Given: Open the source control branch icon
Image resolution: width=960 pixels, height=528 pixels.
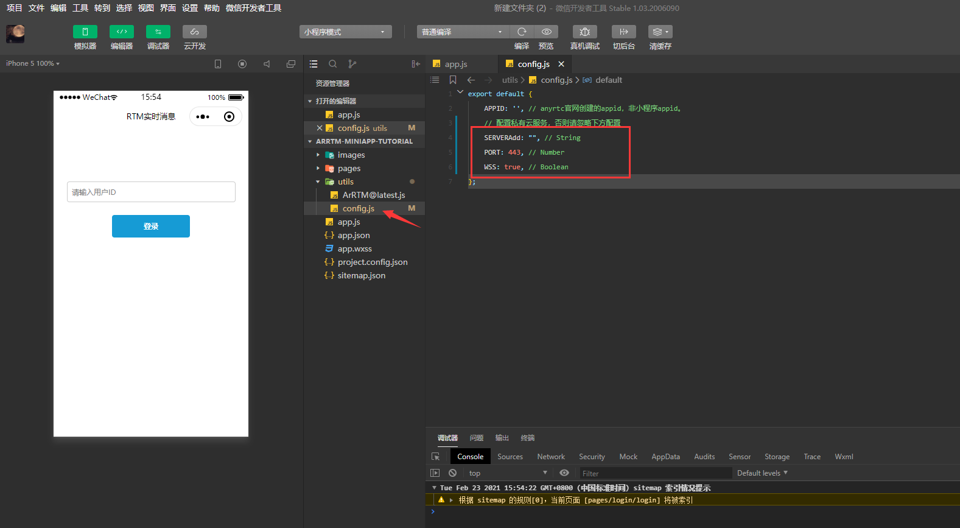Looking at the screenshot, I should 352,64.
